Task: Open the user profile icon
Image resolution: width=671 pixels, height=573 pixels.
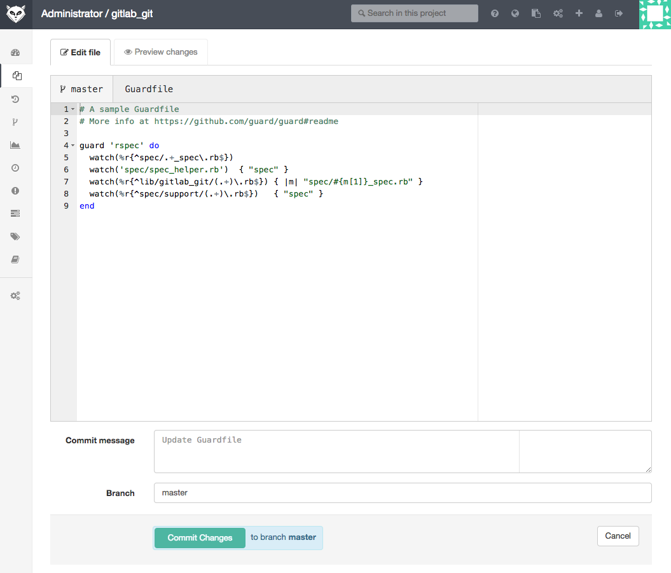Action: (598, 13)
